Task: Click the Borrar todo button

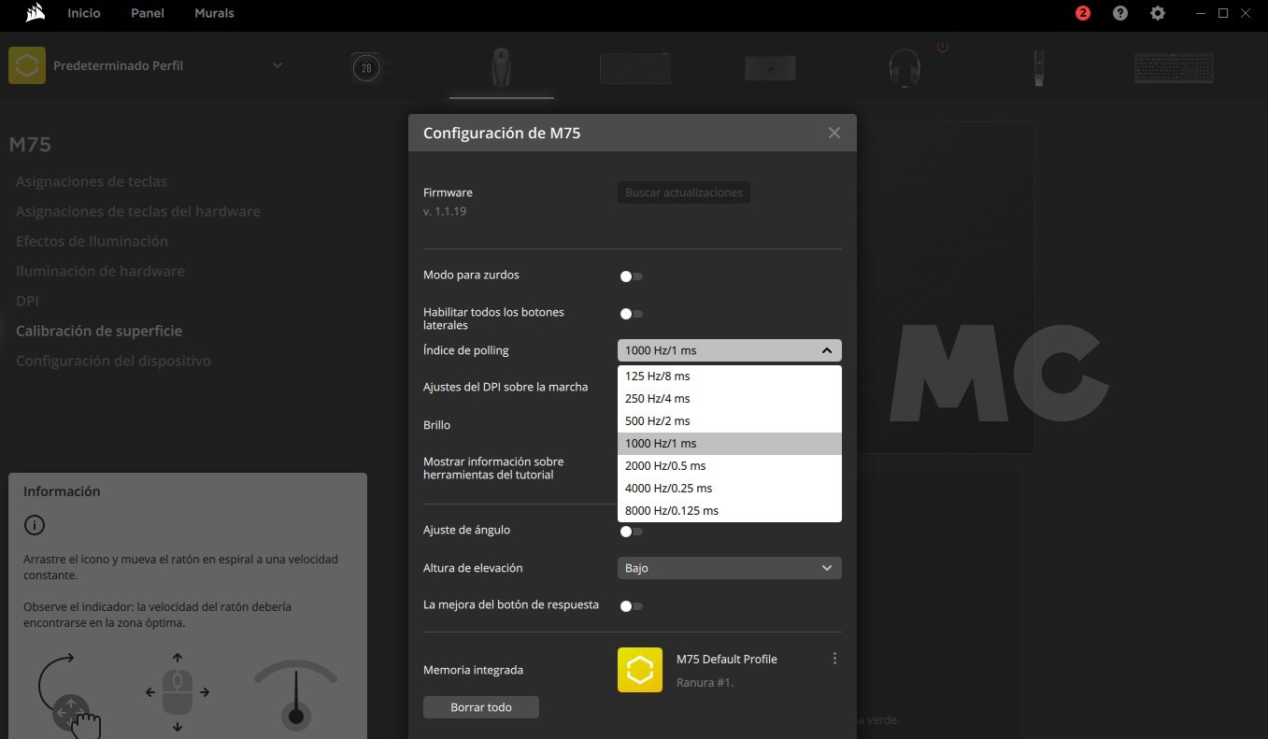Action: click(x=480, y=707)
